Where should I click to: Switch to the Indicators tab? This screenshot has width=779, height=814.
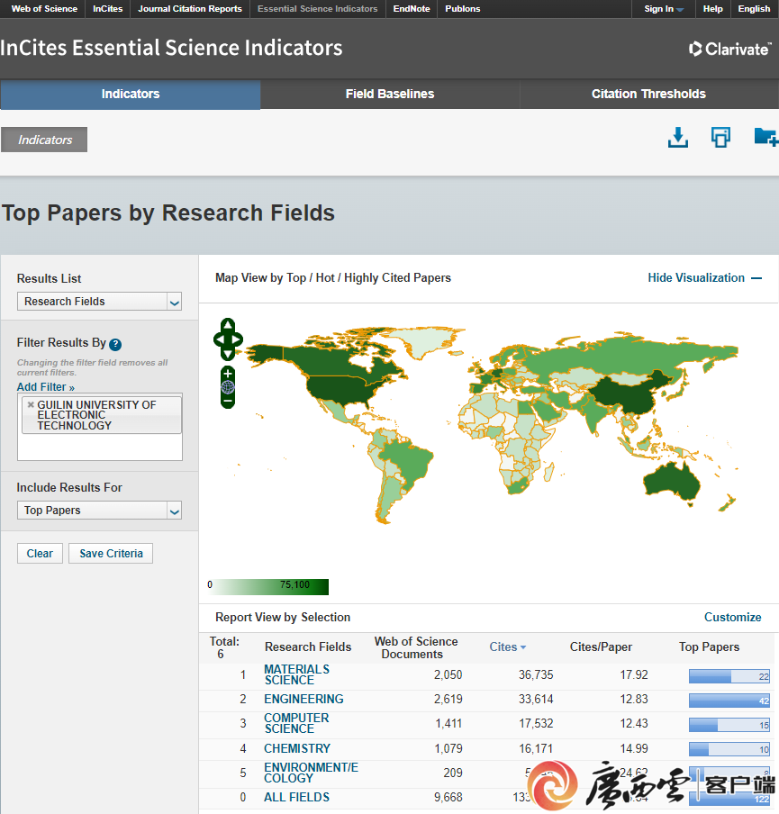(x=131, y=94)
